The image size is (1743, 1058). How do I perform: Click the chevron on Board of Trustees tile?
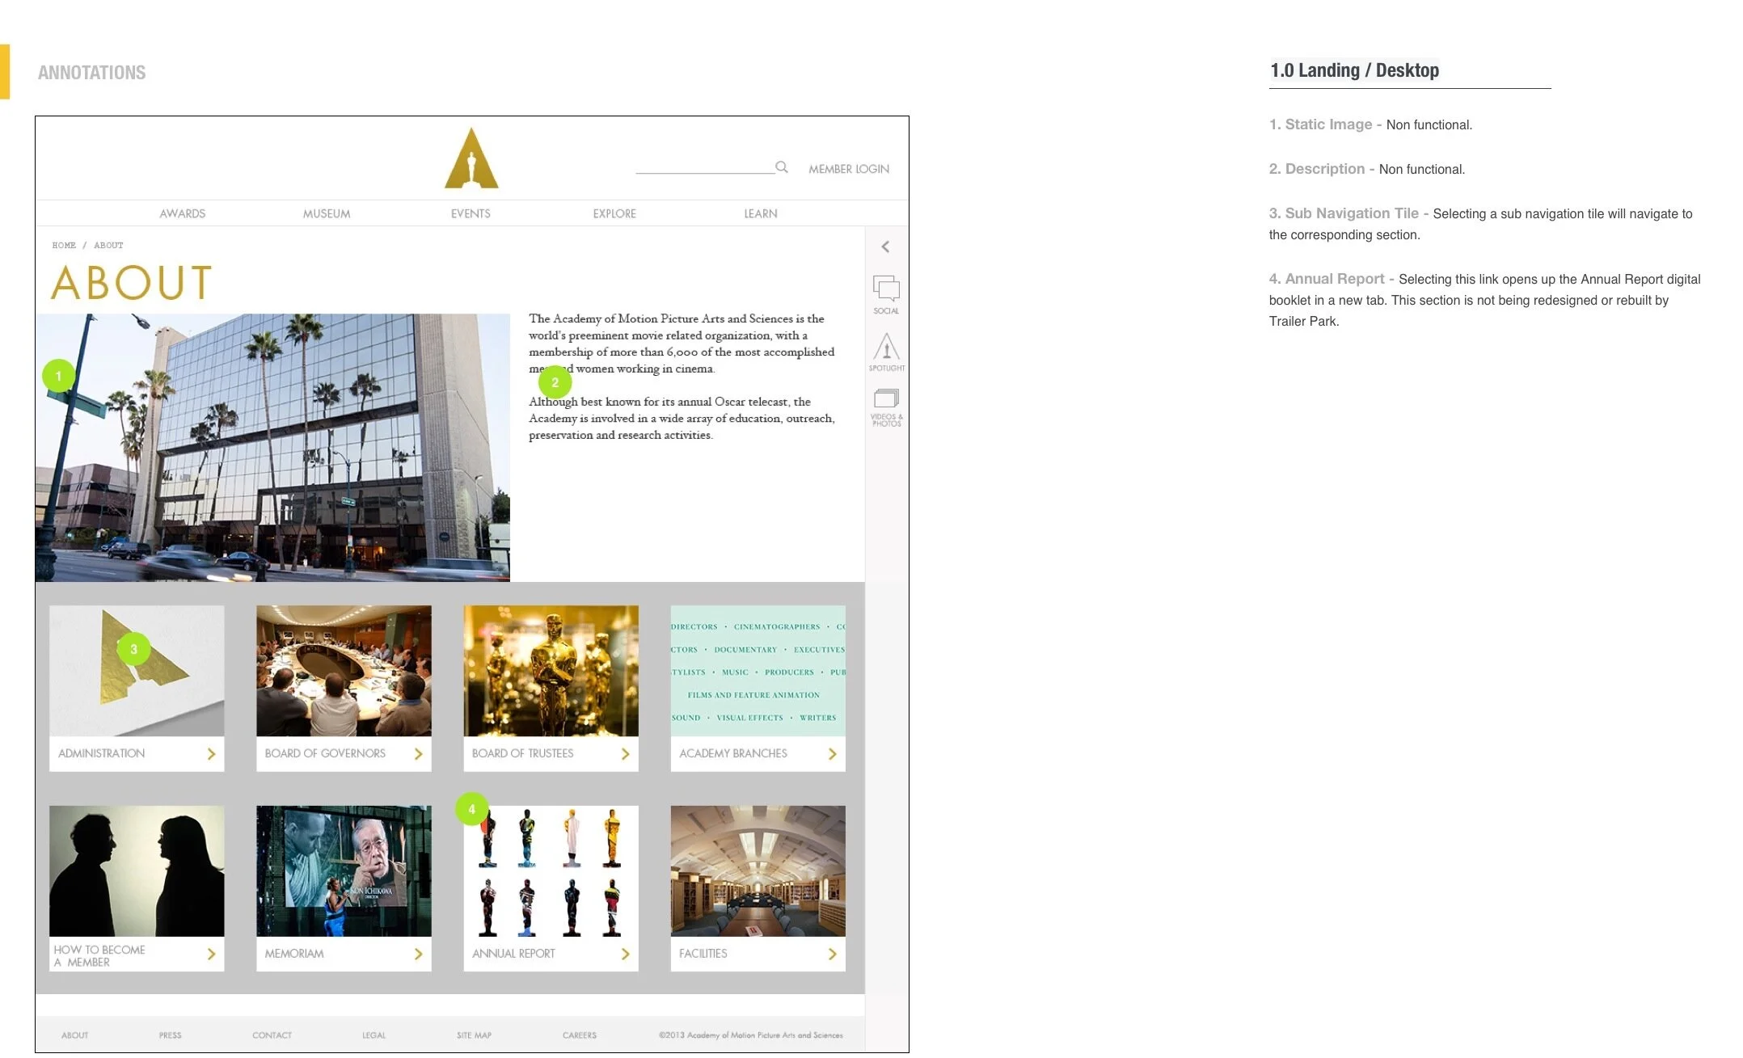(x=625, y=754)
